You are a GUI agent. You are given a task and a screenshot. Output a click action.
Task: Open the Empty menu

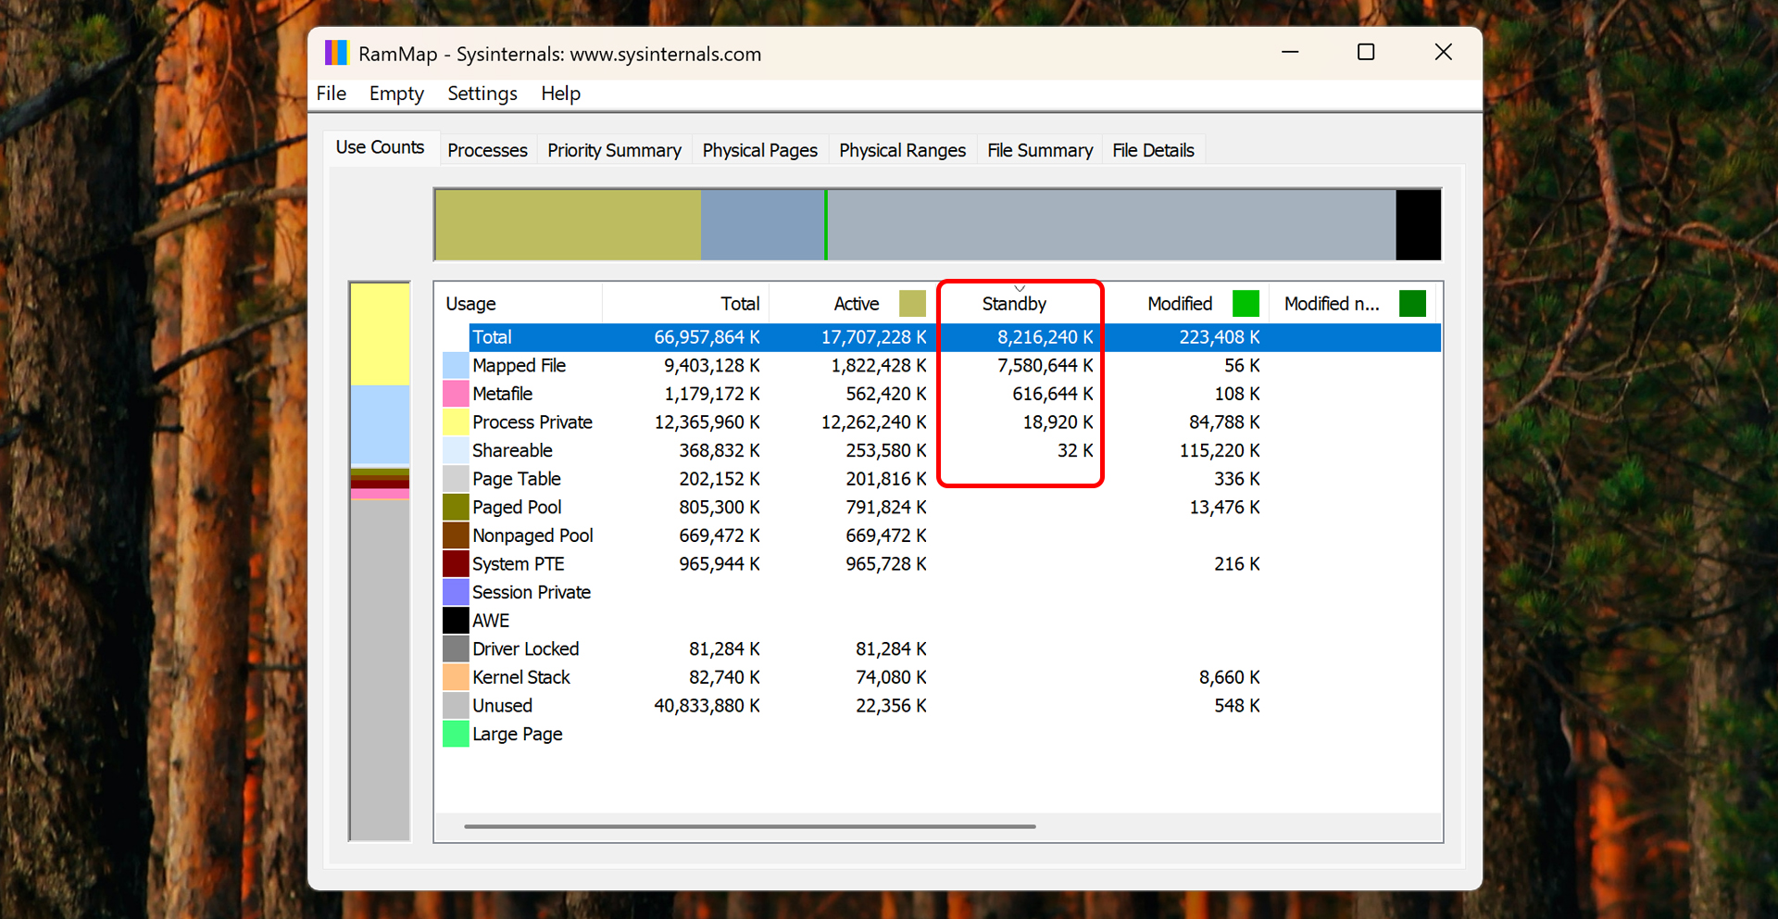pyautogui.click(x=396, y=94)
